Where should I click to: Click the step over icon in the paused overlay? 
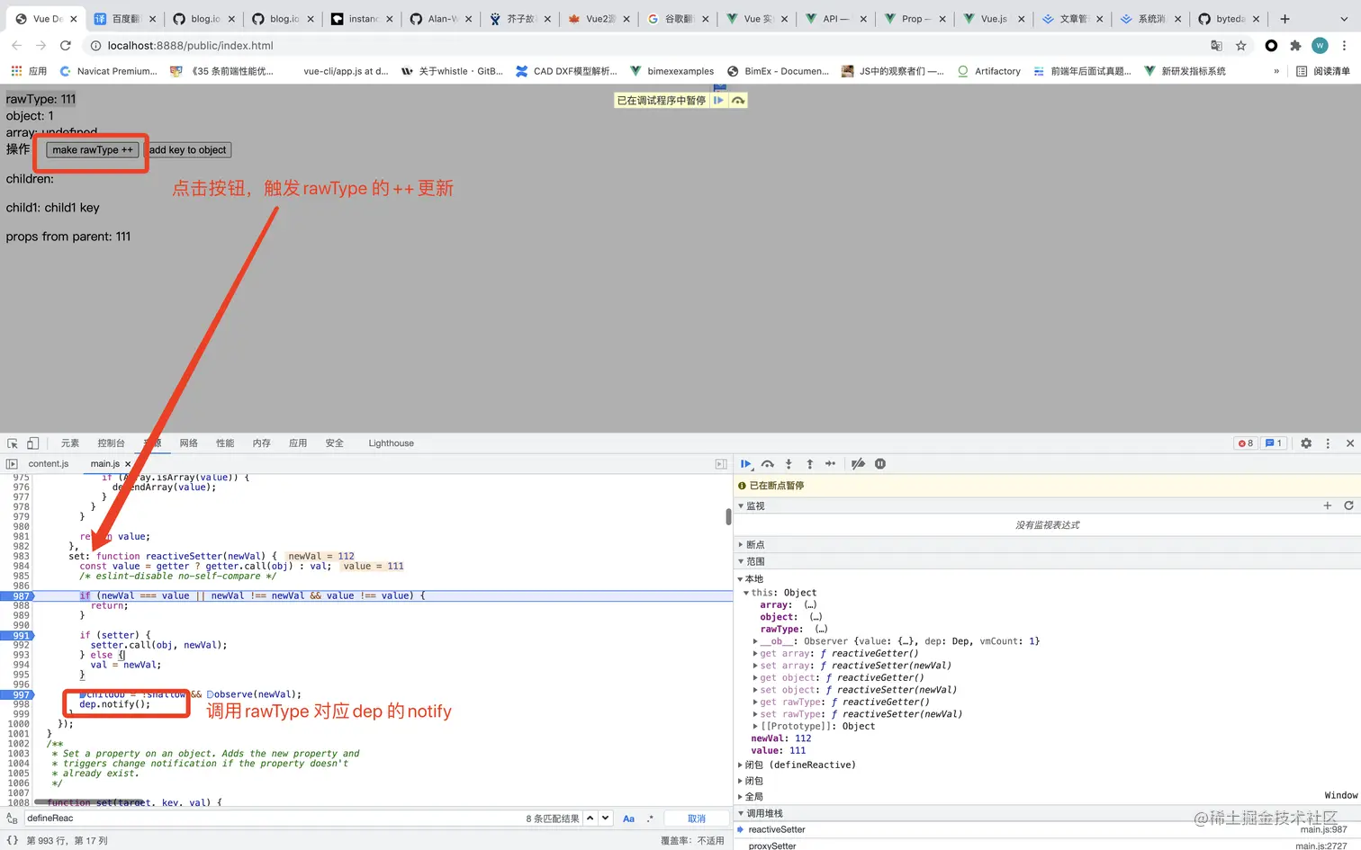[x=738, y=101]
